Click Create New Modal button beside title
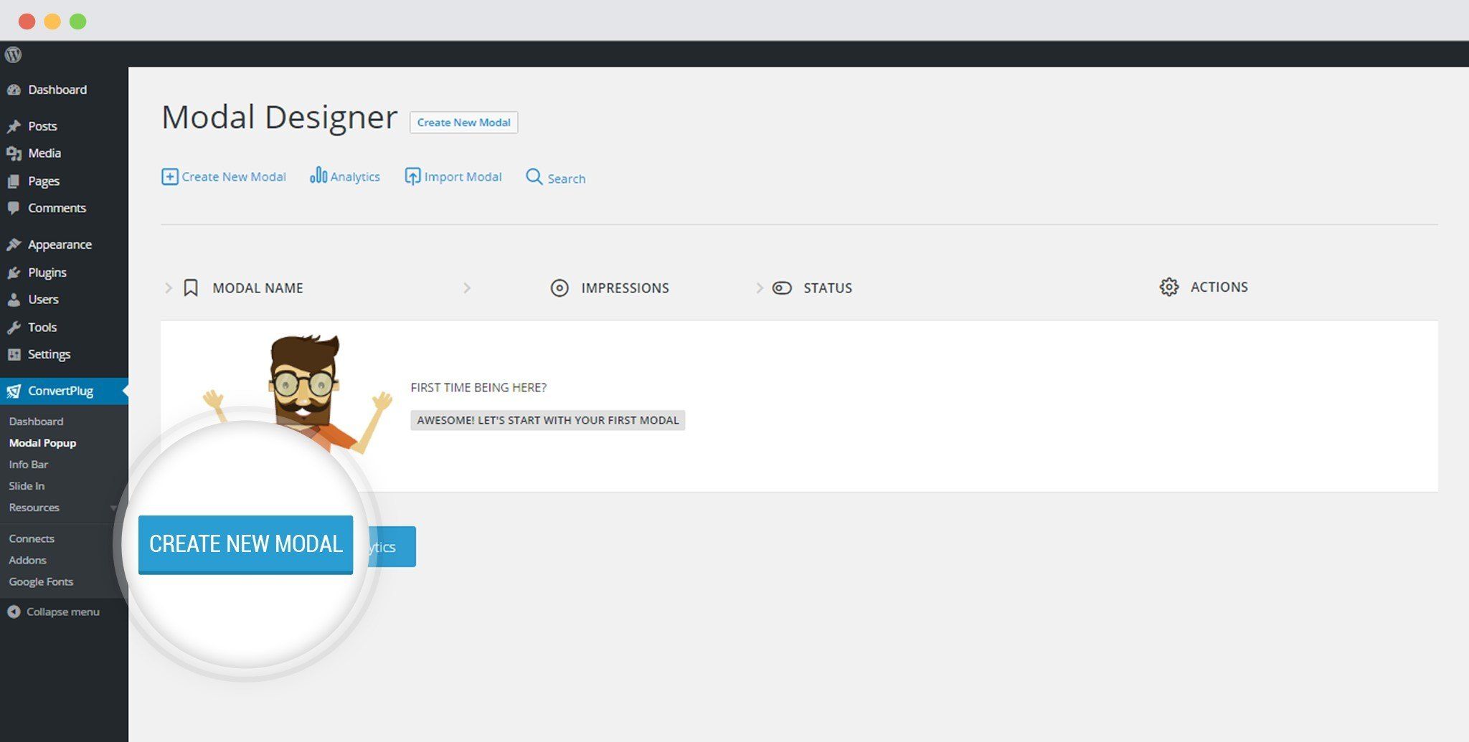1469x742 pixels. pos(463,123)
